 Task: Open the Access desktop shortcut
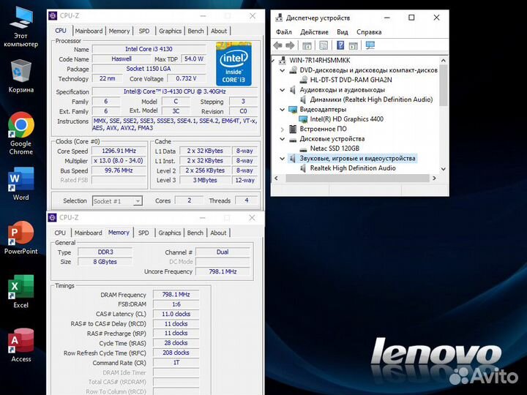pyautogui.click(x=20, y=345)
